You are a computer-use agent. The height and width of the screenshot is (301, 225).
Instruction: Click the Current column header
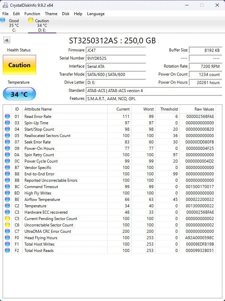point(119,109)
